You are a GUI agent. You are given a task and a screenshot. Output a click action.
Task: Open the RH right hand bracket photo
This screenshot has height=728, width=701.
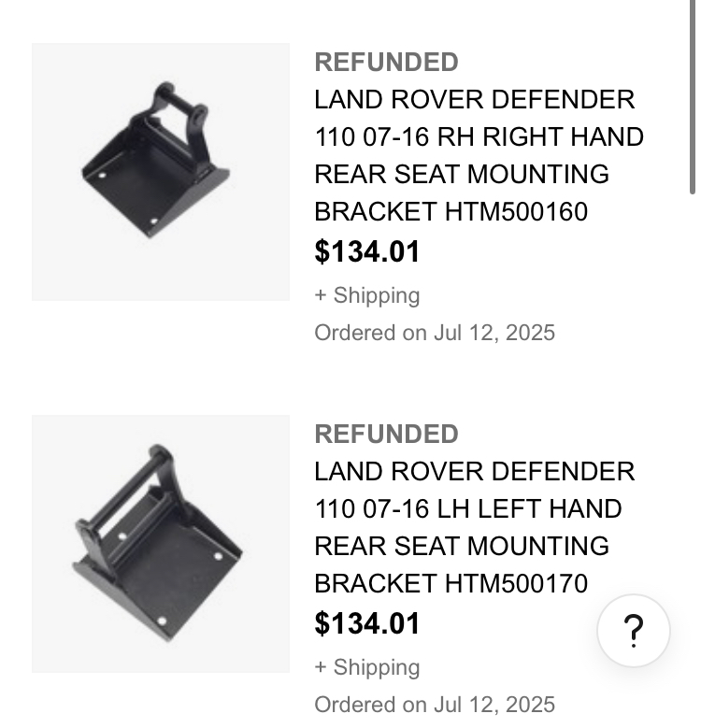click(x=161, y=172)
